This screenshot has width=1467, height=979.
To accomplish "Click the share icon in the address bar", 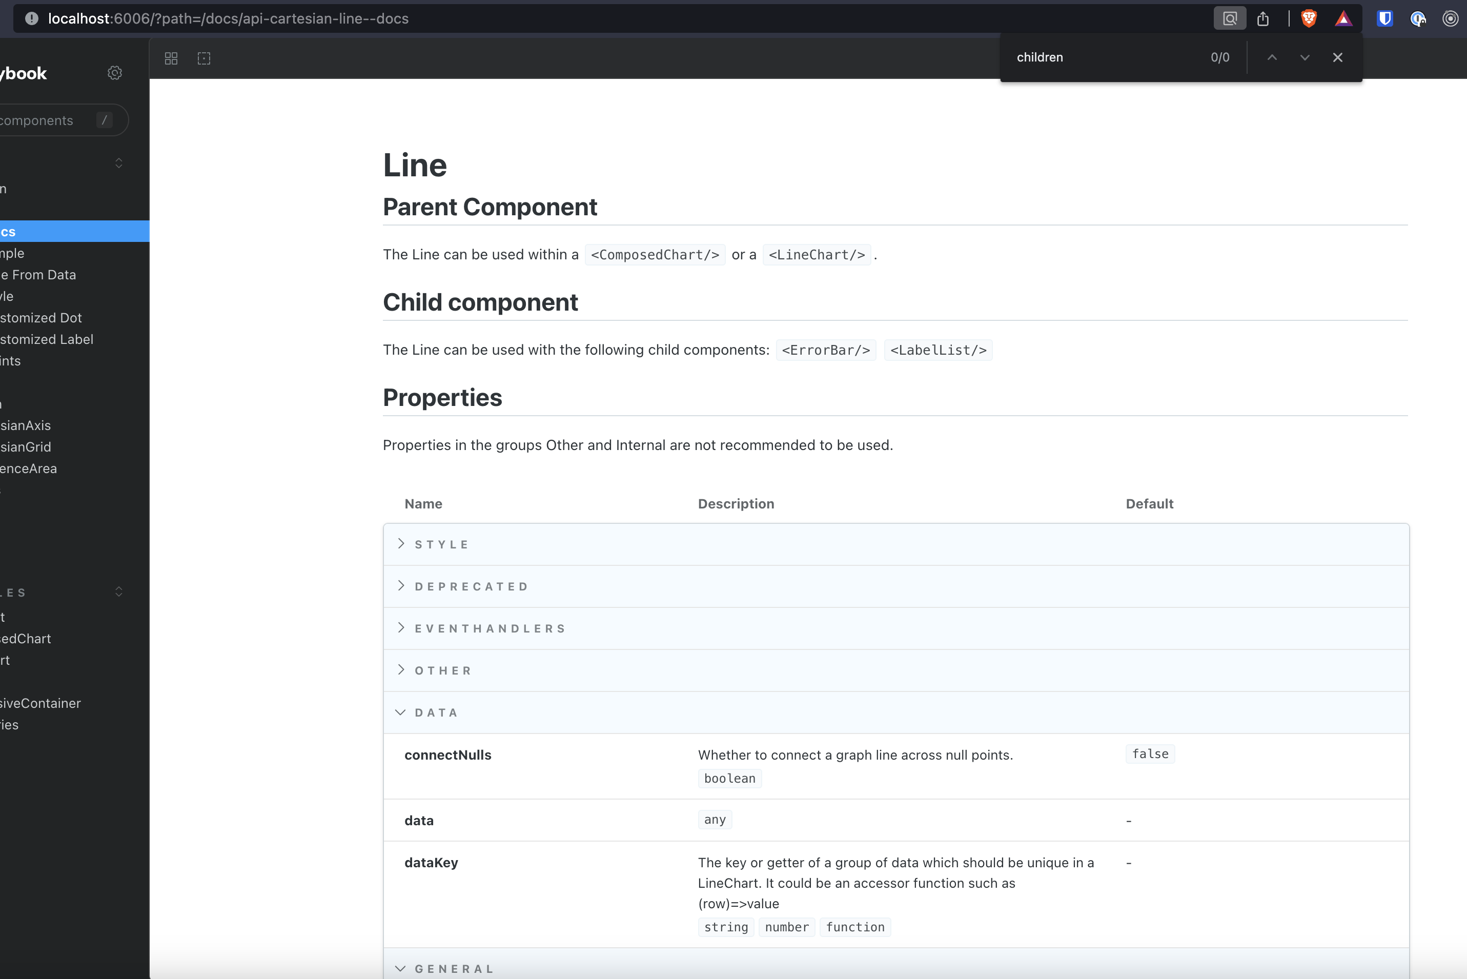I will pyautogui.click(x=1264, y=18).
